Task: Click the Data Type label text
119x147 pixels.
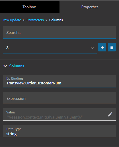Action: click(x=14, y=129)
